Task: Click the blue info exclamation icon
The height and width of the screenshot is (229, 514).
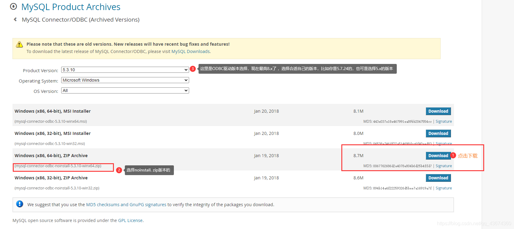Action: coord(20,204)
